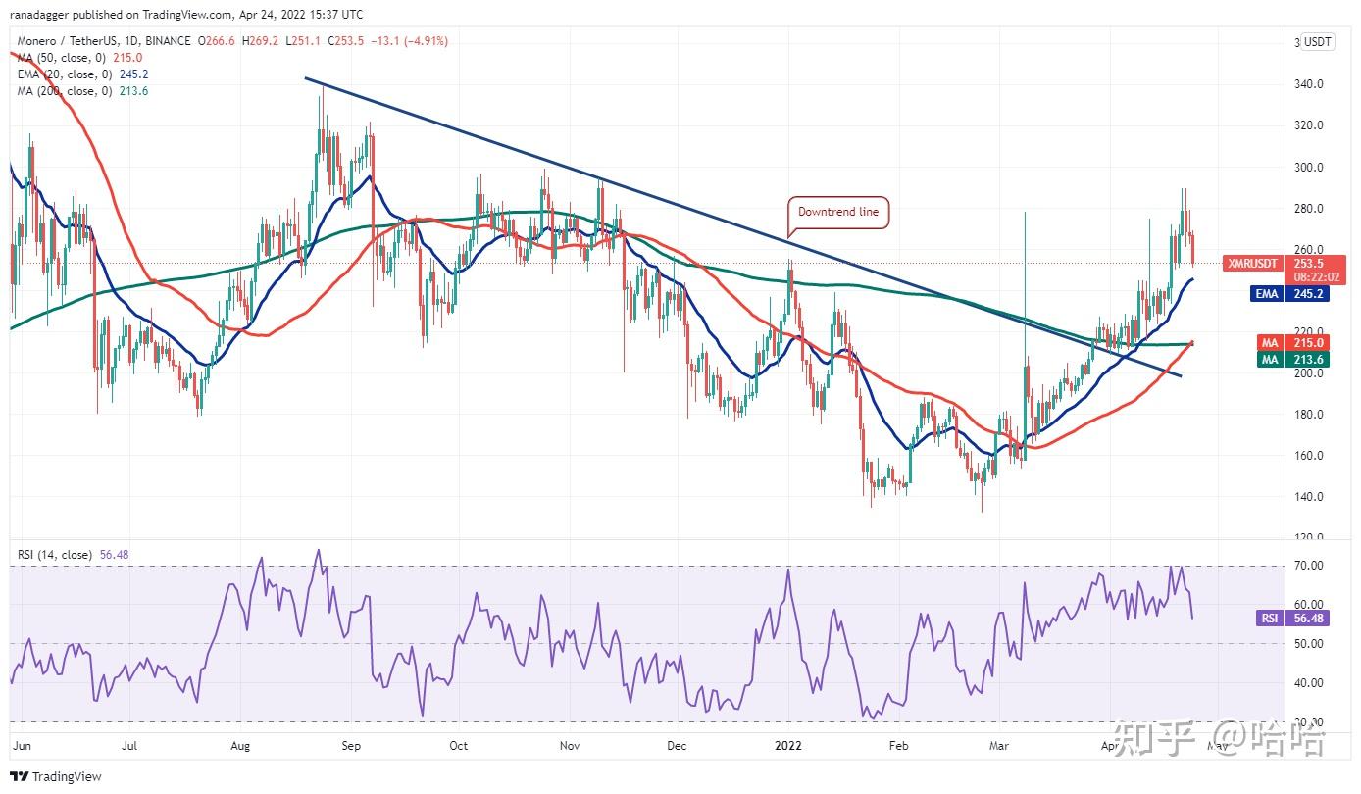Click the 2022 label on time axis

click(x=786, y=746)
